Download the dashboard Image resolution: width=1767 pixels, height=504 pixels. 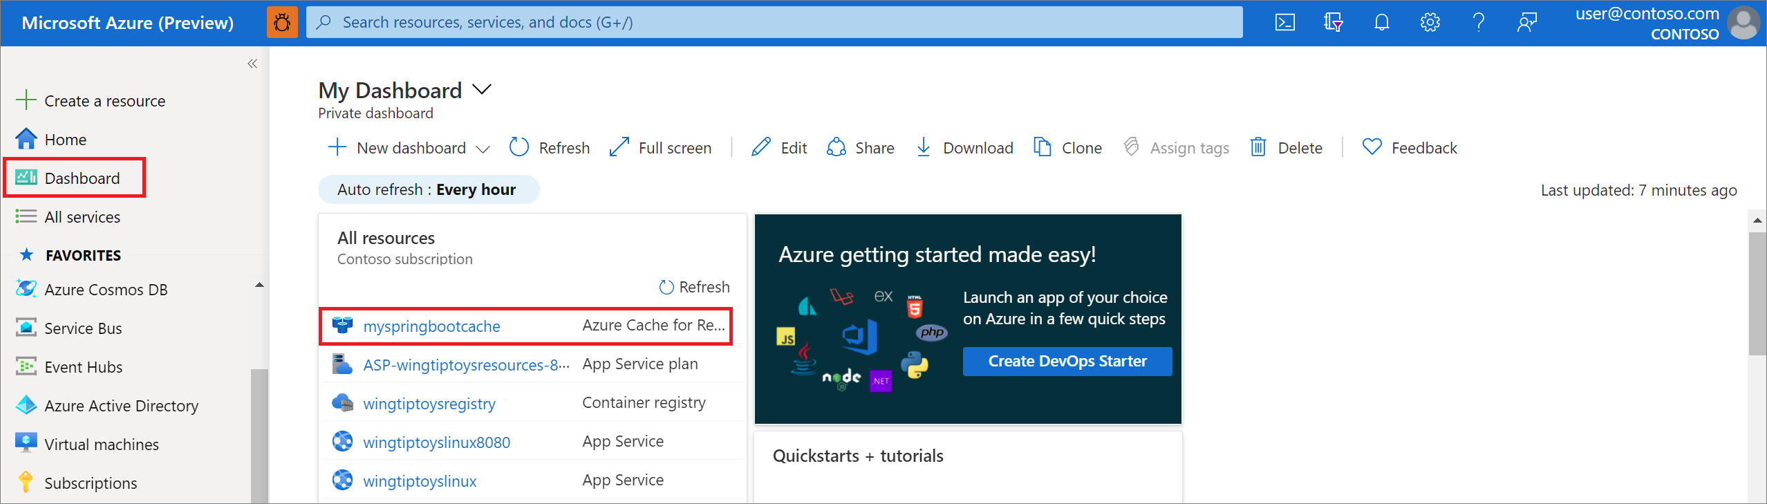coord(964,148)
